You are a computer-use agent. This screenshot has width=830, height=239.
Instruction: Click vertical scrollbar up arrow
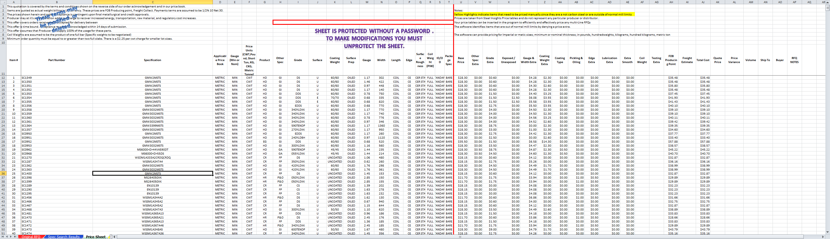[x=827, y=2]
